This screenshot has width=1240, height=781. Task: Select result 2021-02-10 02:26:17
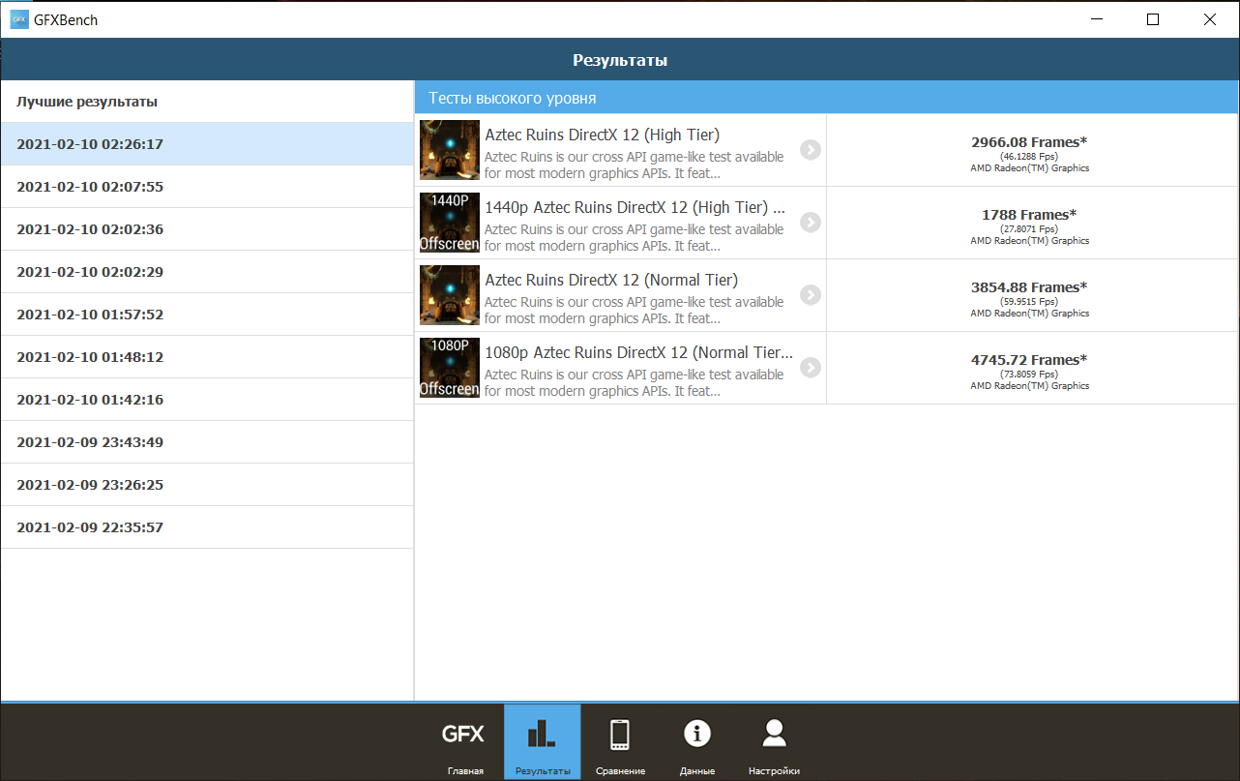pos(207,144)
